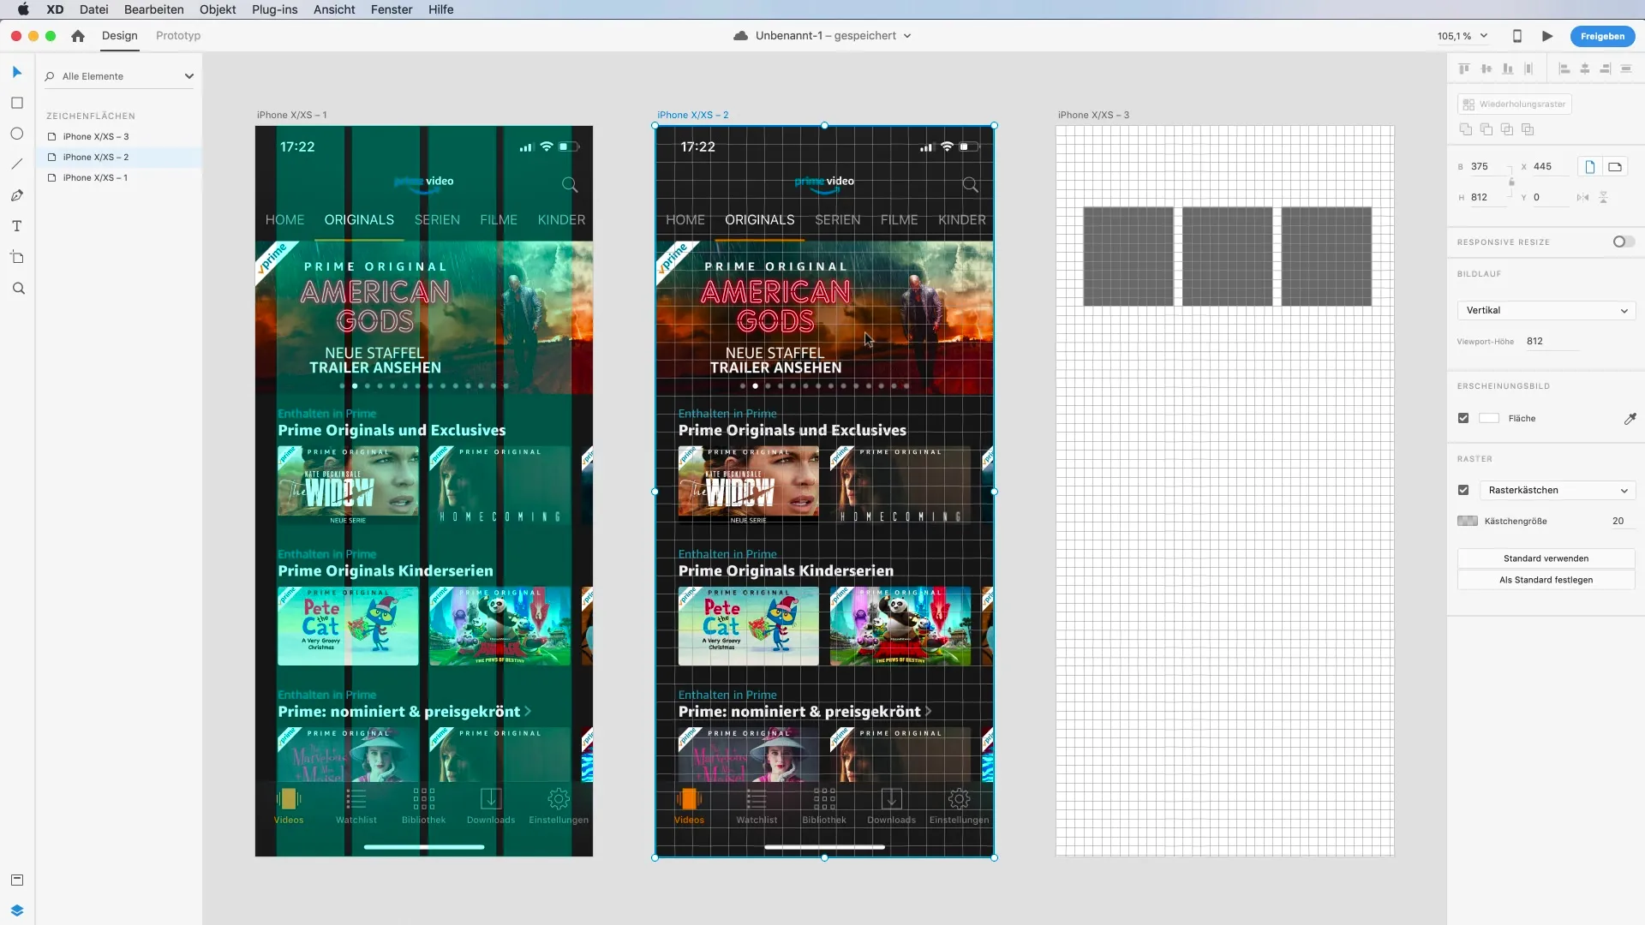This screenshot has width=1645, height=925.
Task: Open the Bearbeiten menu
Action: tap(154, 9)
